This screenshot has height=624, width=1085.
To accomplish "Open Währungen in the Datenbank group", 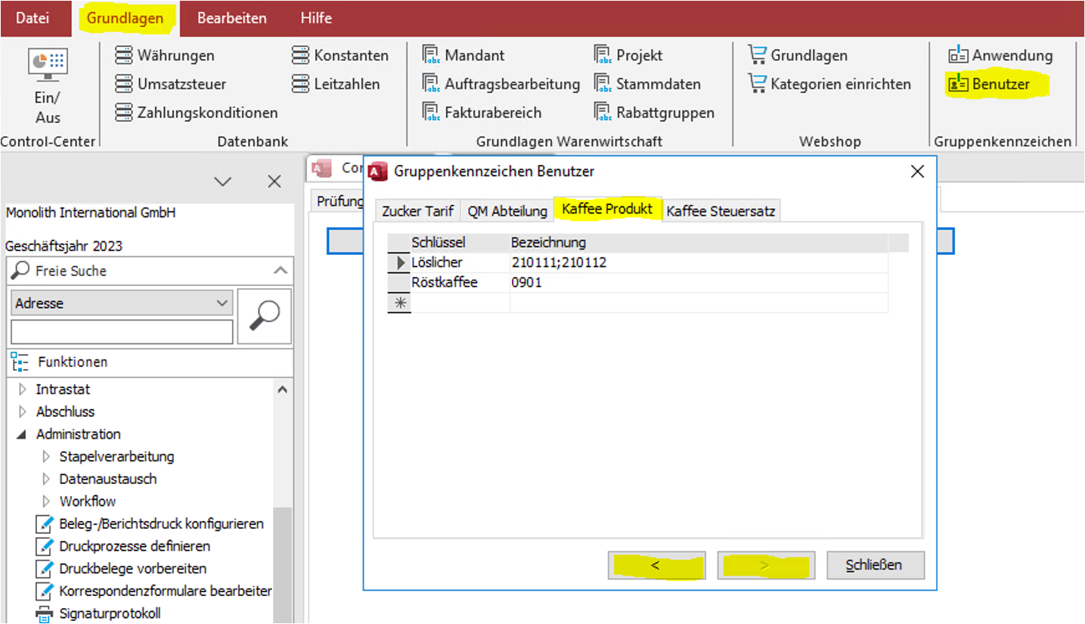I will point(165,55).
